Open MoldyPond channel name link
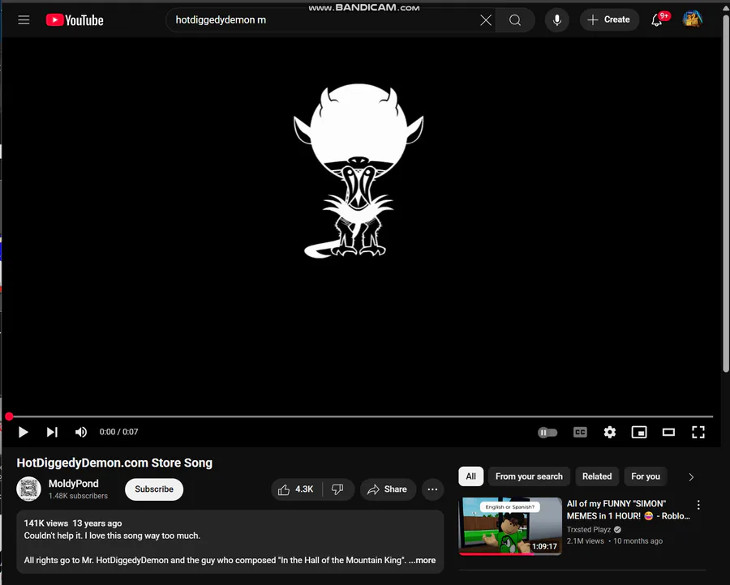730x585 pixels. pyautogui.click(x=74, y=484)
